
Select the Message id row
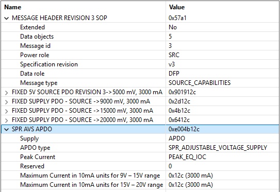[140, 46]
